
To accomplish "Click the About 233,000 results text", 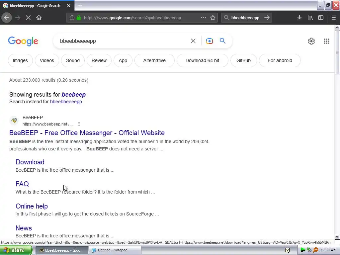I will 49,80.
